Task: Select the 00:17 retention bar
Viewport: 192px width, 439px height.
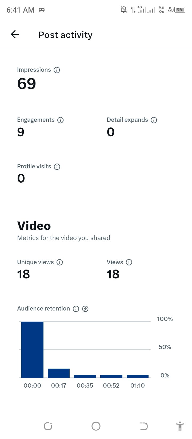Action: [59, 373]
